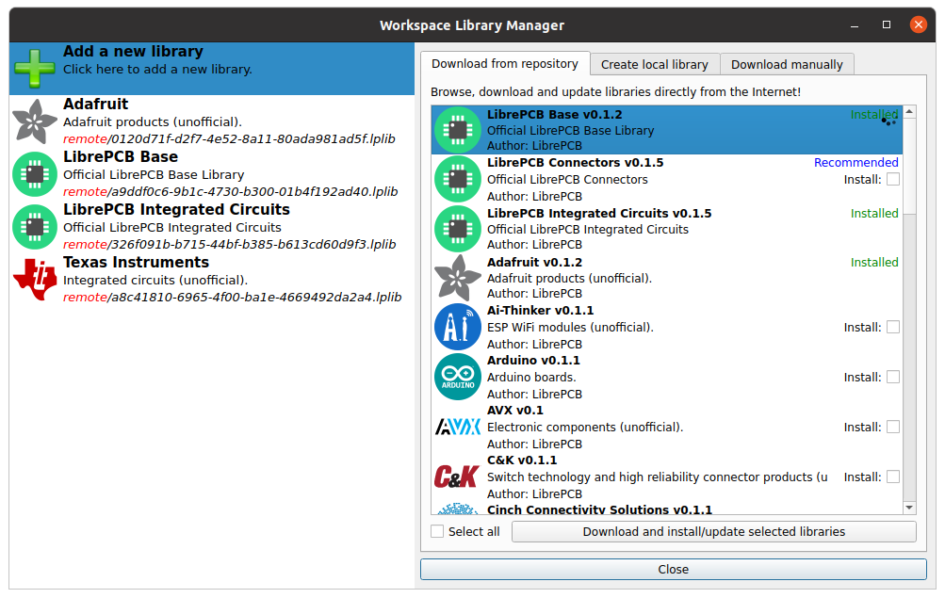Click LibrePCB Integrated Circuits v0.1.5 repository icon
The image size is (945, 598).
458,229
